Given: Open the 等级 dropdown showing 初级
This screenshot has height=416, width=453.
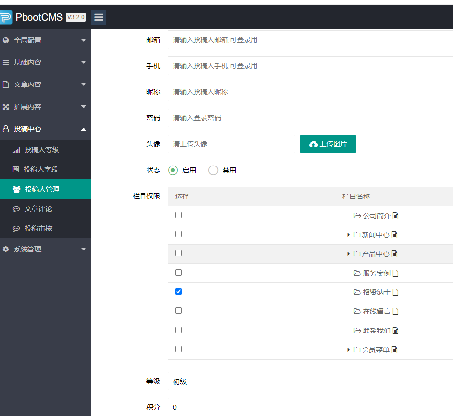Looking at the screenshot, I should tap(310, 381).
